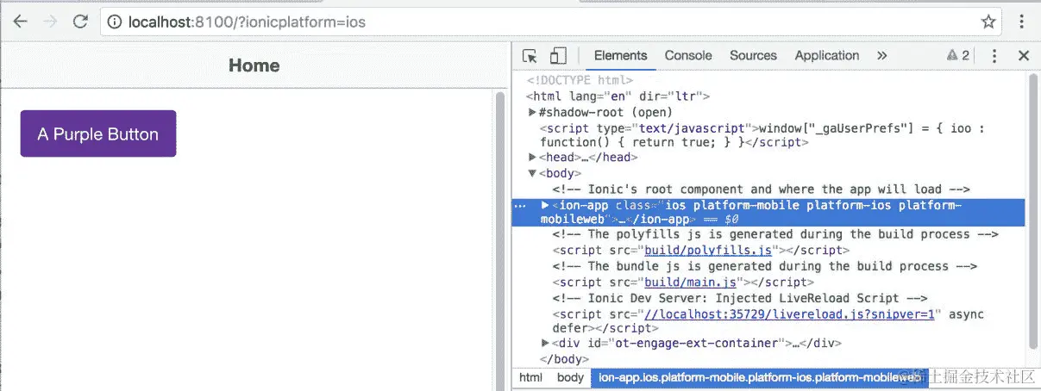This screenshot has height=391, width=1041.
Task: Open the livereload.js script link
Action: pos(790,313)
